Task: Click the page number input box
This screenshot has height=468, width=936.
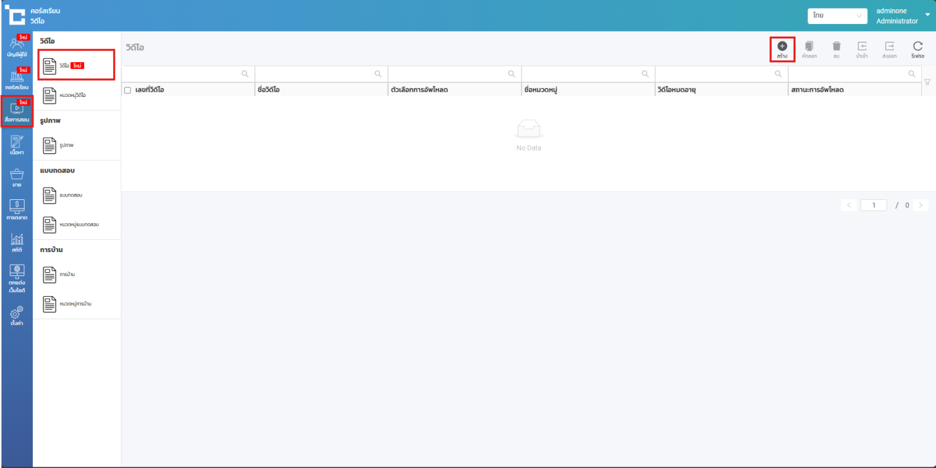Action: point(874,205)
